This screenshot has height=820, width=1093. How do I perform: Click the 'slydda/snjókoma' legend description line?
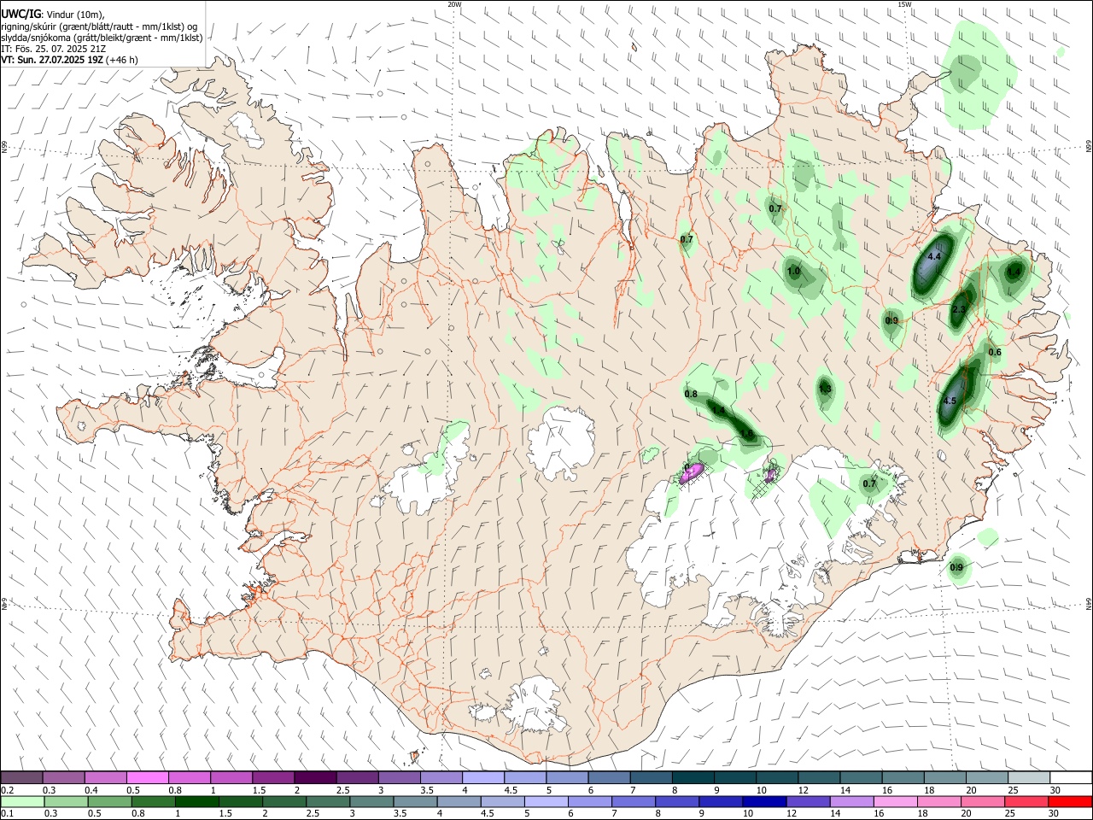click(x=102, y=38)
